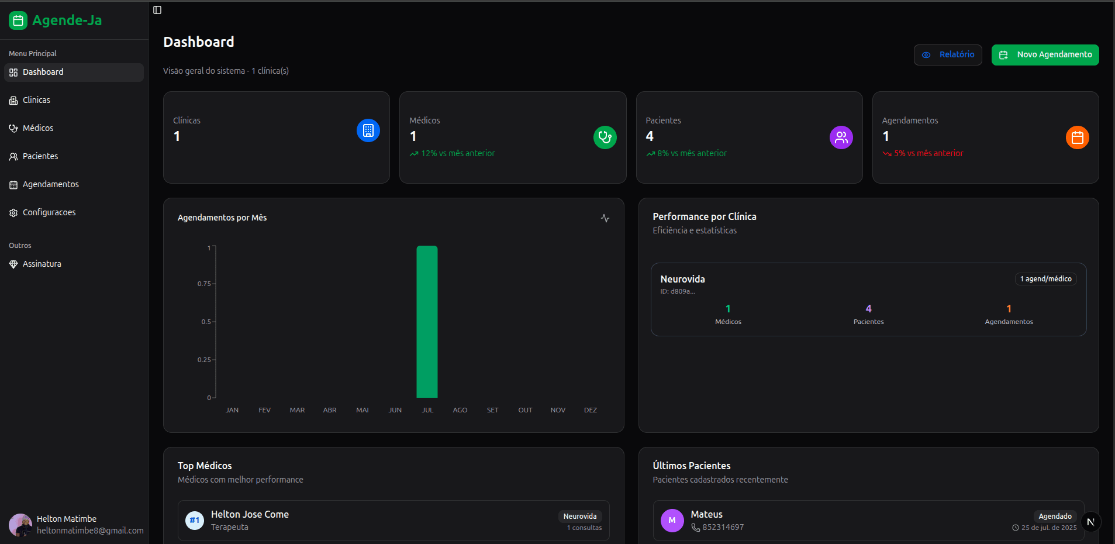
Task: Click the green stethoscope icon
Action: (605, 137)
